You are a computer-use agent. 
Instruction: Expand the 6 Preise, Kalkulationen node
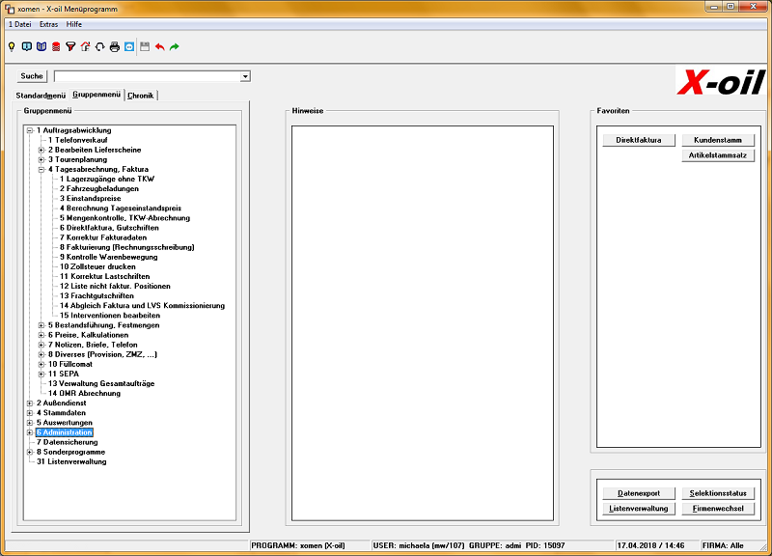41,335
